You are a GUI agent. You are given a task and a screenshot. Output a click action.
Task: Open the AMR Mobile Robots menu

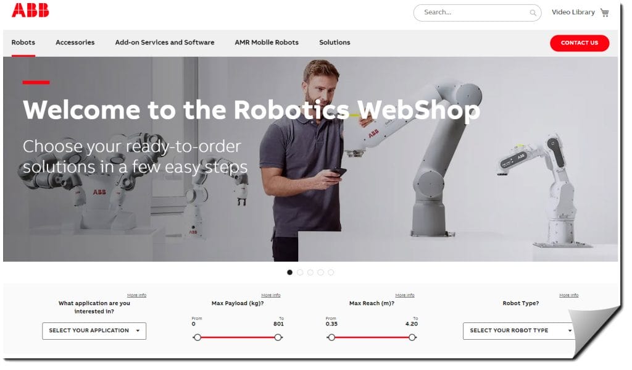[267, 43]
